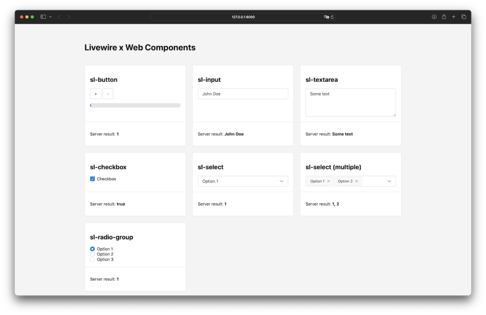The width and height of the screenshot is (486, 315).
Task: Click the sl-textarea card title
Action: (321, 80)
